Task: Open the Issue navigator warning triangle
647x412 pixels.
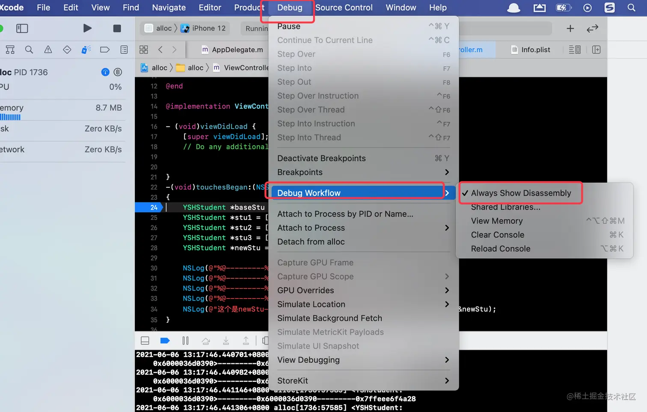Action: [x=48, y=50]
